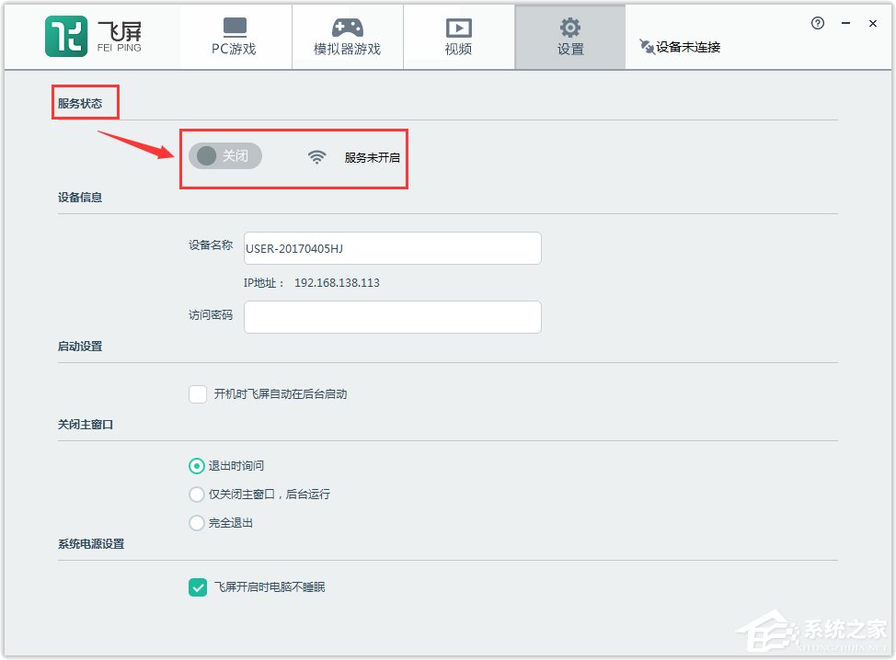
Task: Select the 完全退出 radio button
Action: click(x=197, y=523)
